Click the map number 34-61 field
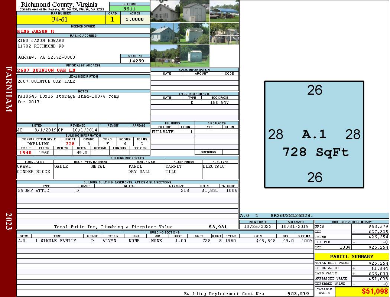Screen dimensions: 390x297 pos(61,19)
